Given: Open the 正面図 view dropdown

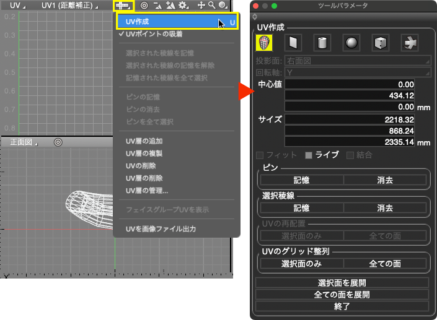Looking at the screenshot, I should (23, 142).
